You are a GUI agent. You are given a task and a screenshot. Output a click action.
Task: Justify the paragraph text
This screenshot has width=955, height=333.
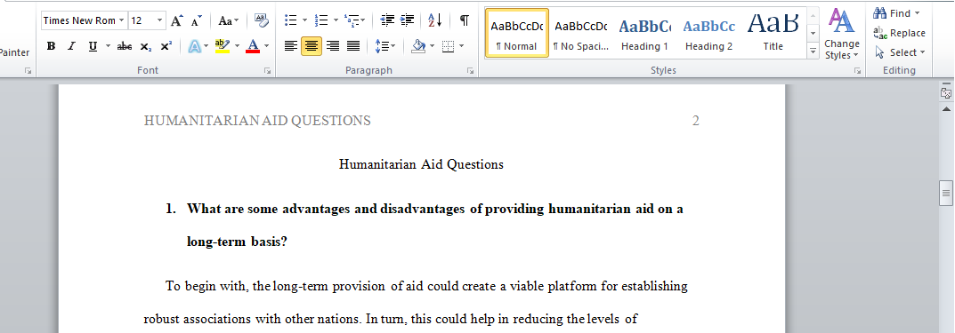pyautogui.click(x=353, y=45)
